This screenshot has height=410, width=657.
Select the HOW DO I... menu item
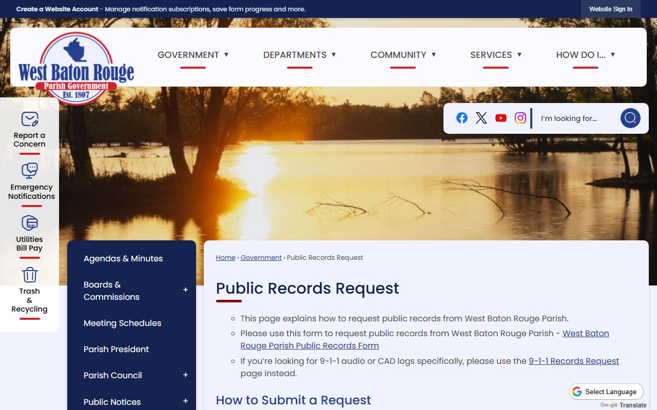[x=581, y=55]
